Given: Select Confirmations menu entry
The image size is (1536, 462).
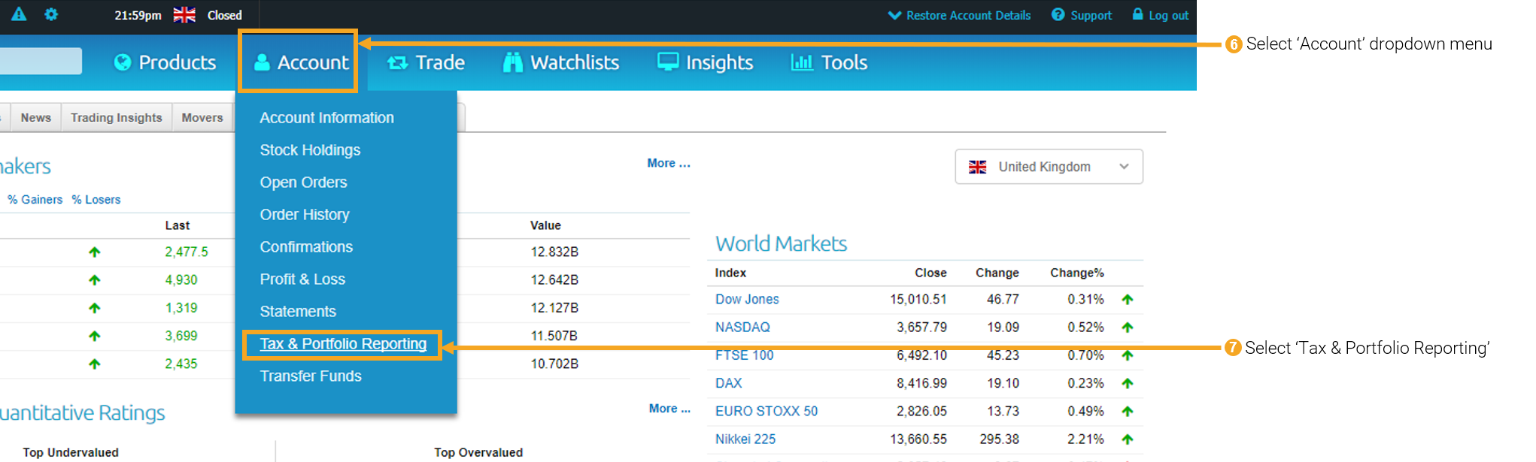Looking at the screenshot, I should pyautogui.click(x=306, y=247).
